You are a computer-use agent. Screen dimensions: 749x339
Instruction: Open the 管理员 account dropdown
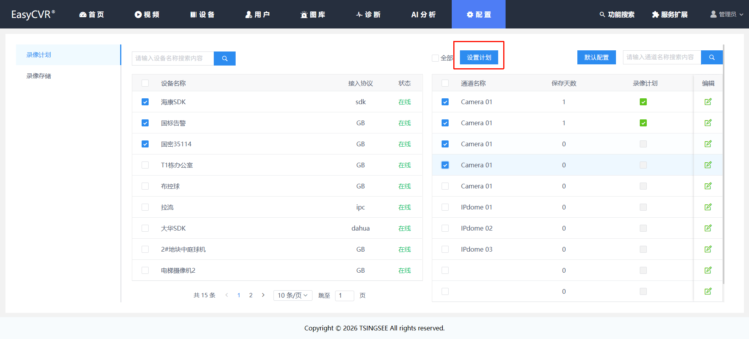pyautogui.click(x=726, y=14)
